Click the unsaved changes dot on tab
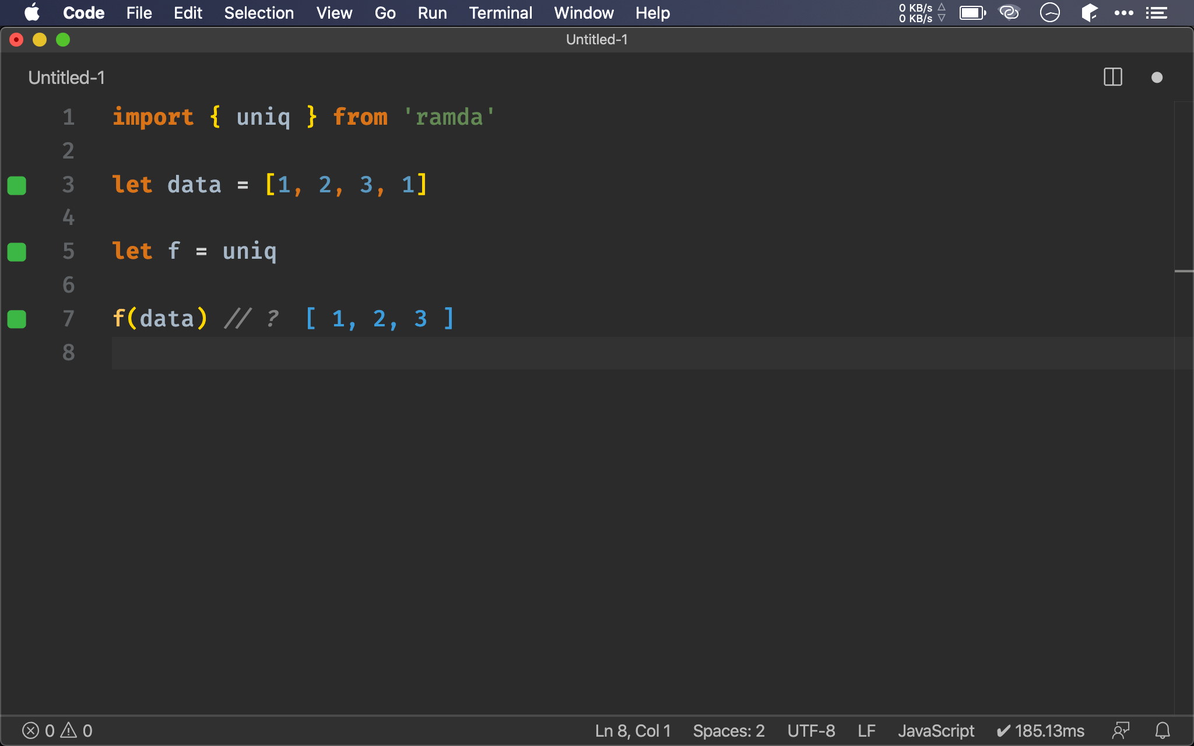 tap(1157, 78)
